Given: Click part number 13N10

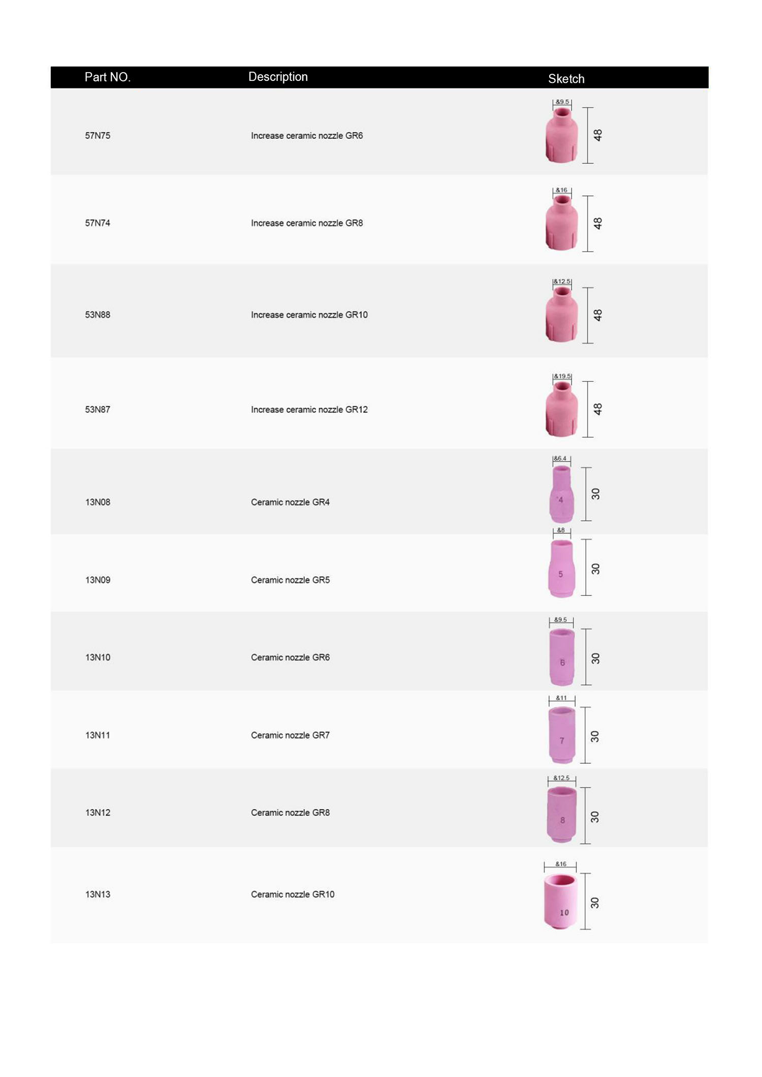Looking at the screenshot, I should coord(98,657).
